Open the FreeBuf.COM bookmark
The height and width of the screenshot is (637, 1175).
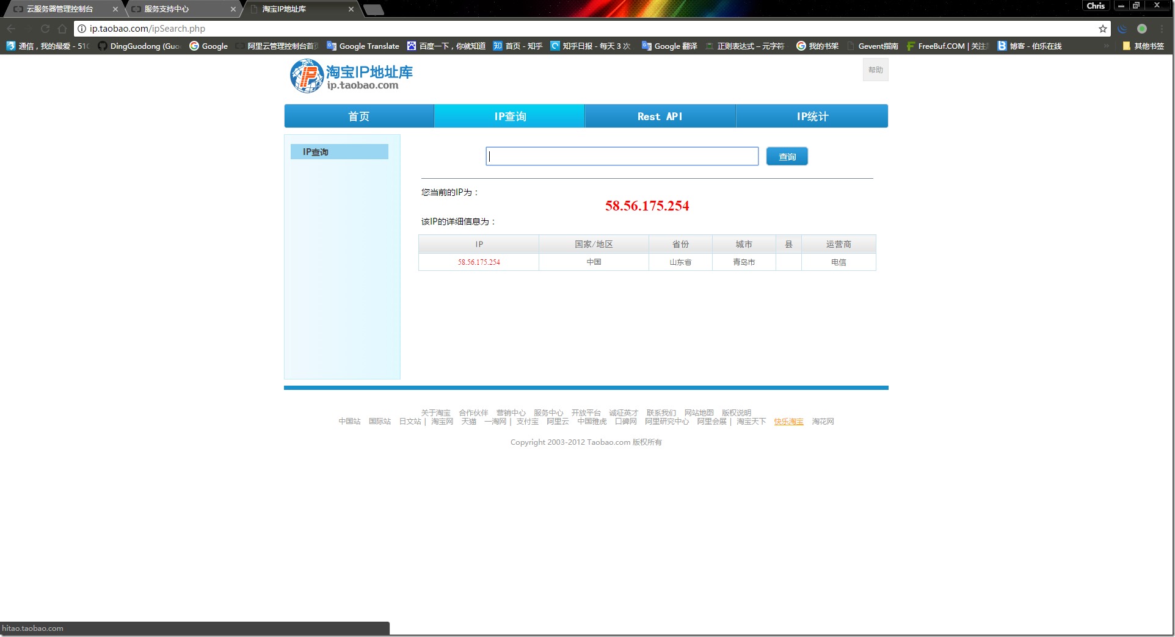click(947, 46)
